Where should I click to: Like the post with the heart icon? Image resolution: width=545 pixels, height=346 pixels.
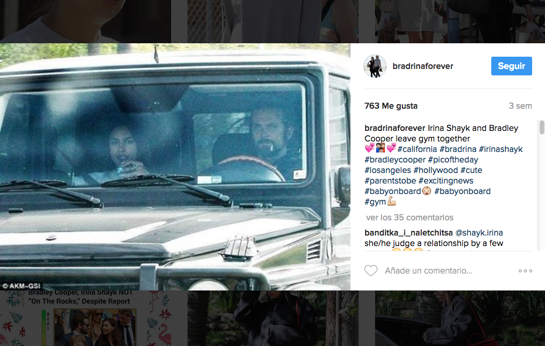tap(370, 271)
